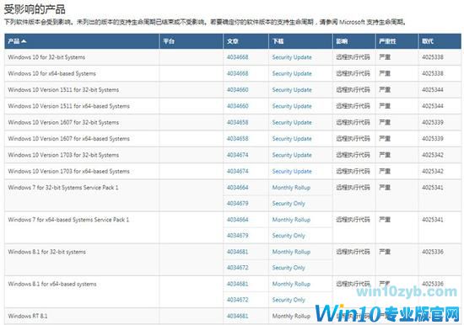Open article 4034660 for Version 1511 x64-based

click(x=237, y=106)
